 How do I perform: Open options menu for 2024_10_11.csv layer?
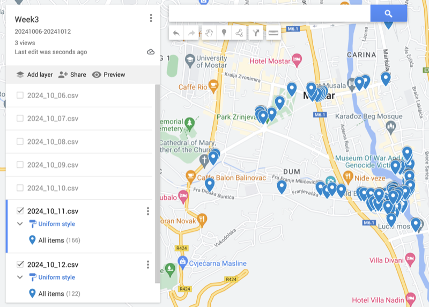tap(148, 211)
